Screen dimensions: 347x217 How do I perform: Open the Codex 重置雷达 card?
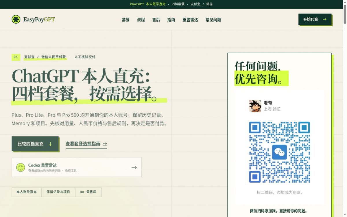pos(77,167)
